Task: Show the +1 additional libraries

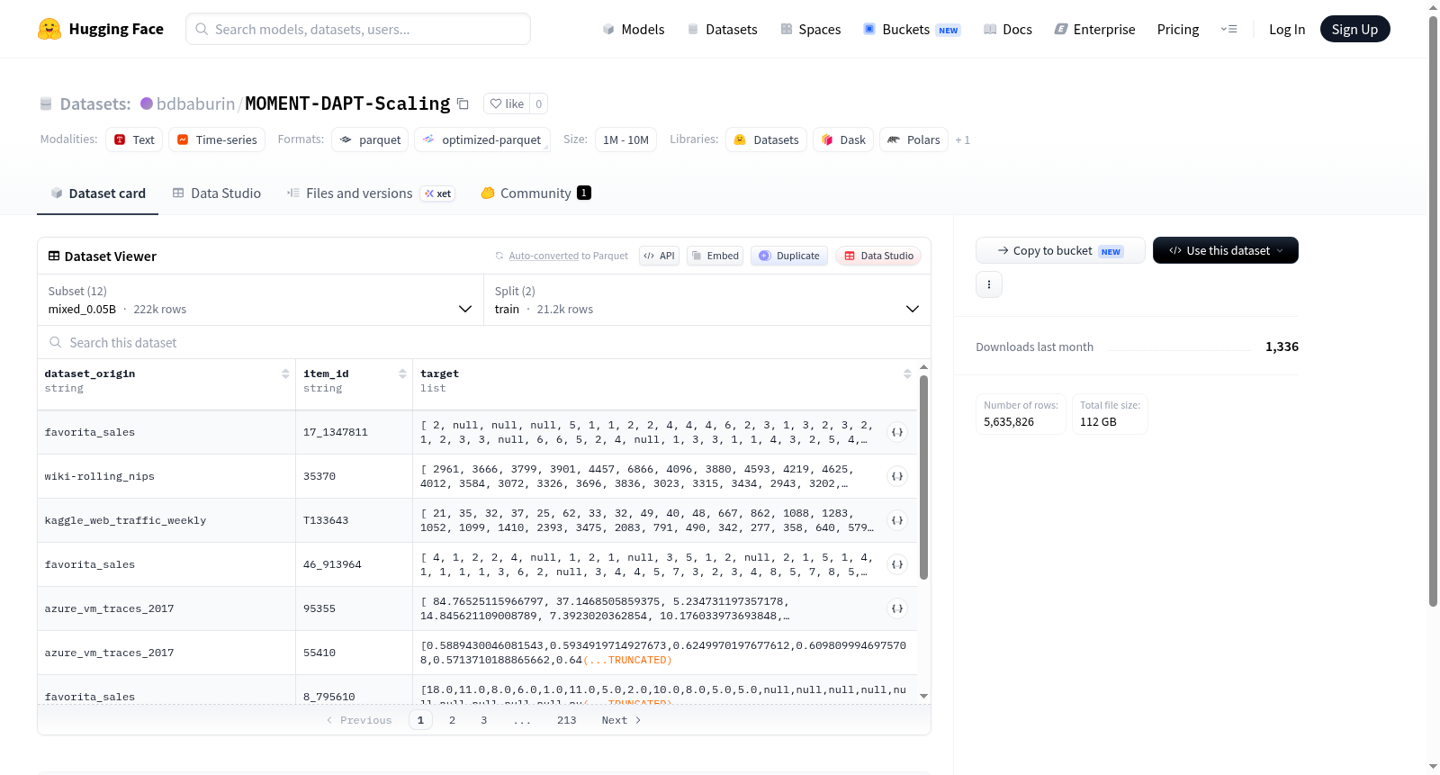Action: click(x=963, y=140)
